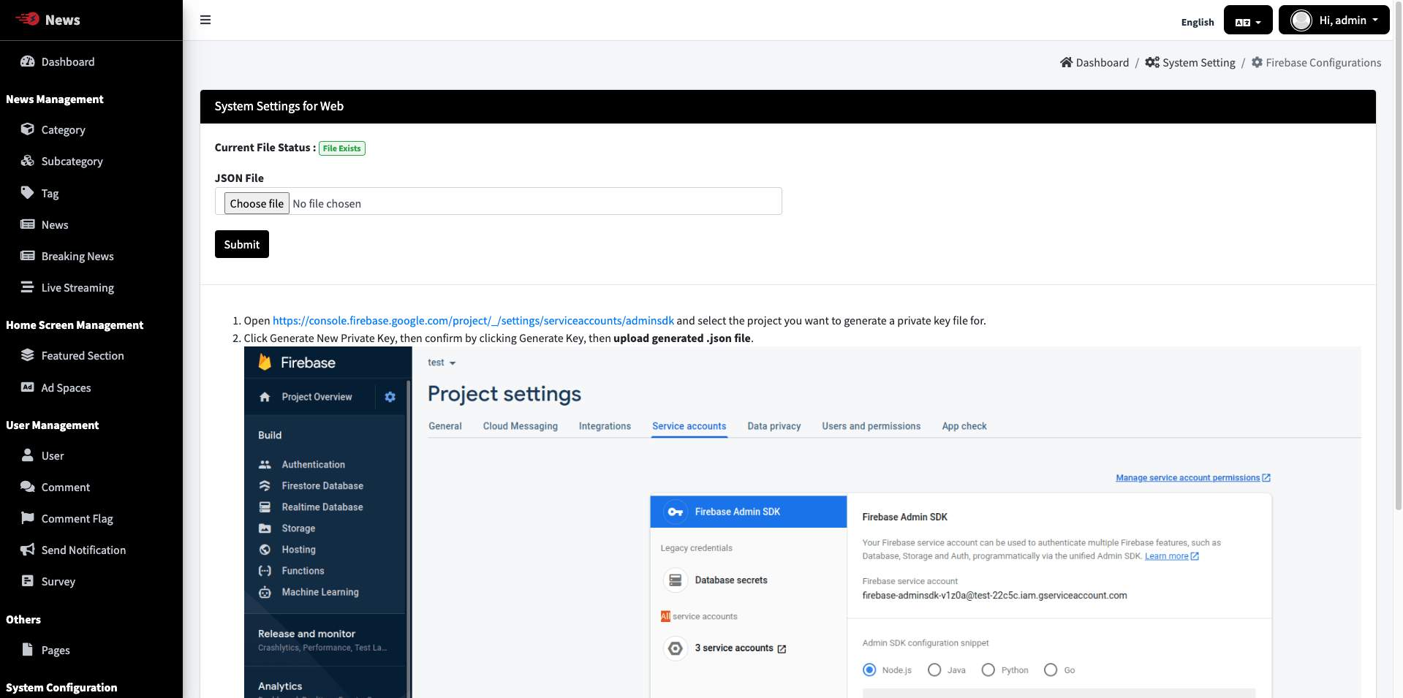Expand the Hi, admin user menu
Image resolution: width=1403 pixels, height=698 pixels.
pos(1334,20)
